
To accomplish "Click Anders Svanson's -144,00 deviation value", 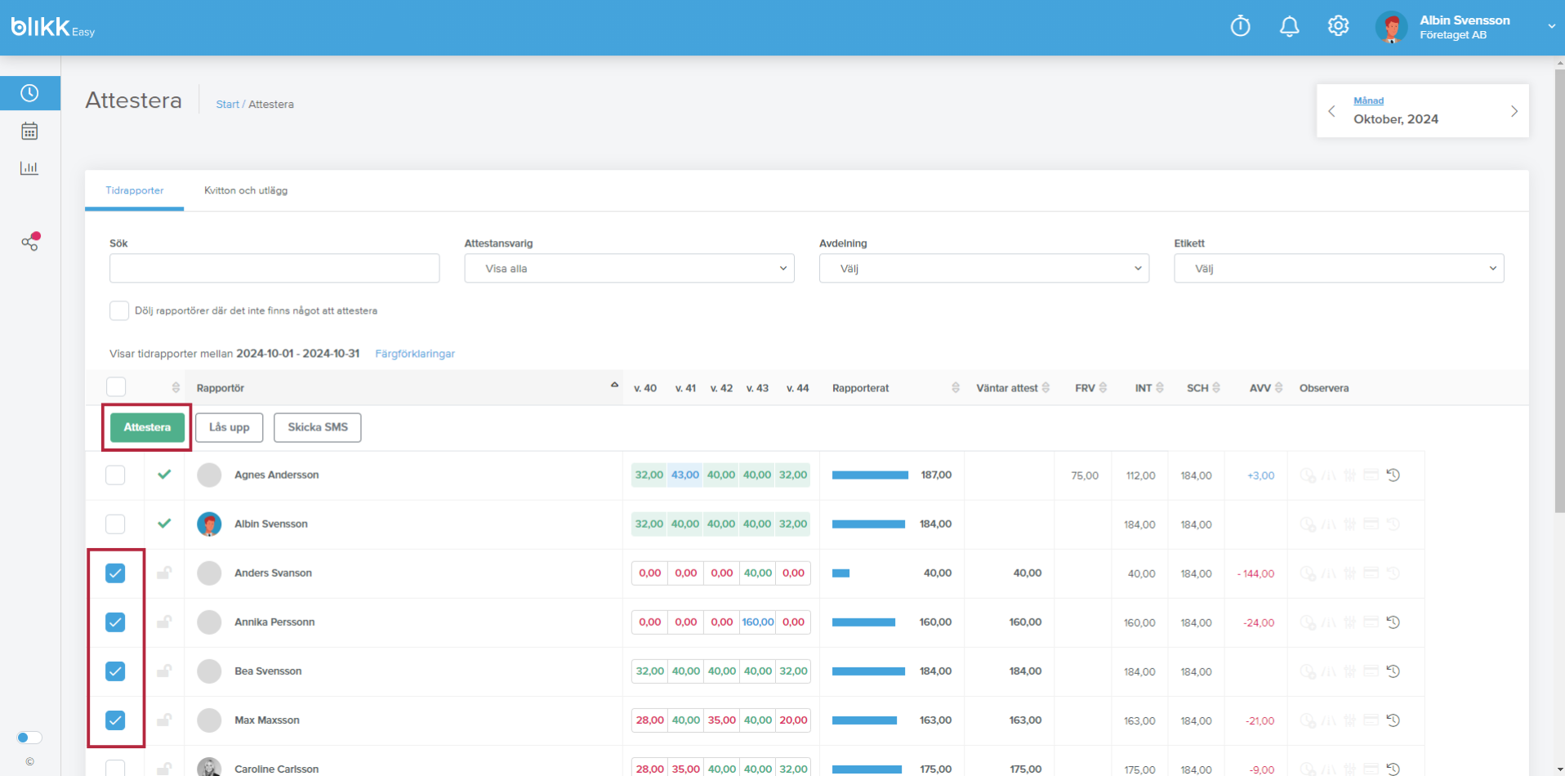I will (1256, 573).
